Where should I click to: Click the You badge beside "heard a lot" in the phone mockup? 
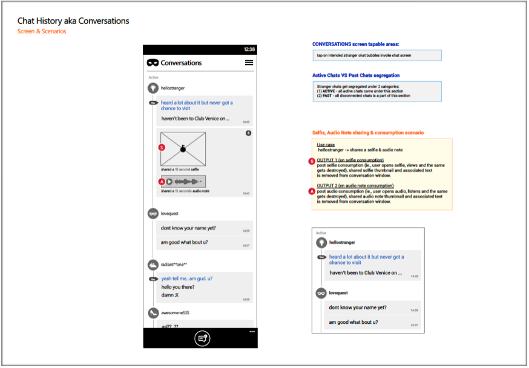click(x=153, y=103)
